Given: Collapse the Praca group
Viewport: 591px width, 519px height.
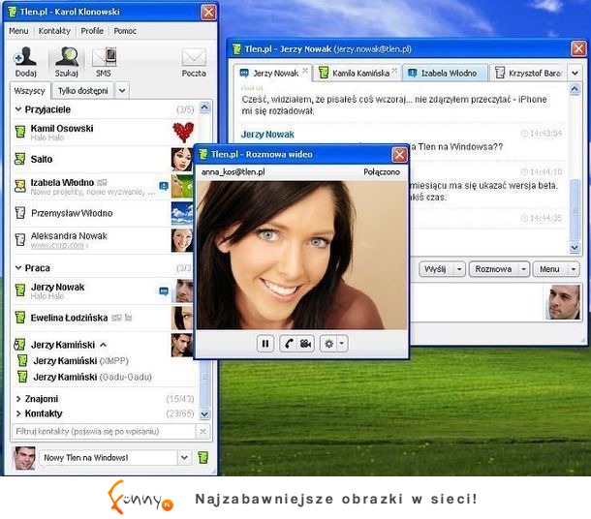Looking at the screenshot, I should (18, 268).
